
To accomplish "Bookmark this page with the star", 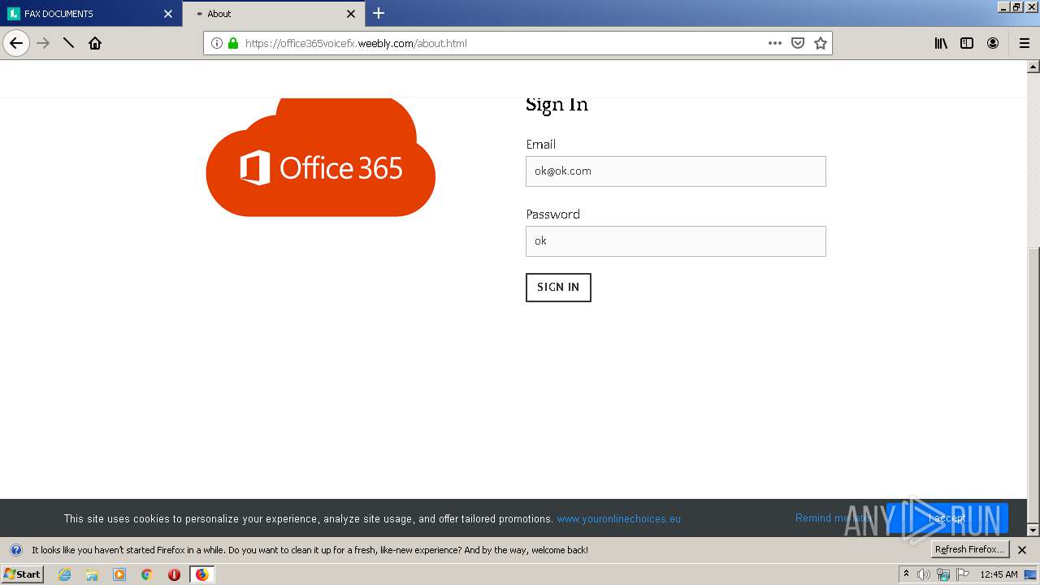I will 821,43.
